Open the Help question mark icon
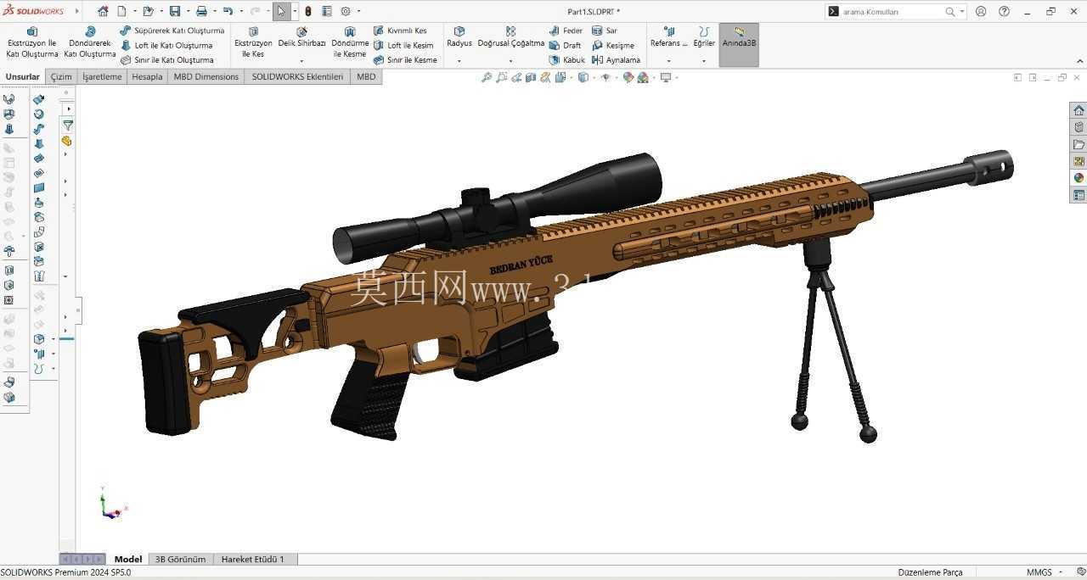This screenshot has height=580, width=1087. point(1005,11)
